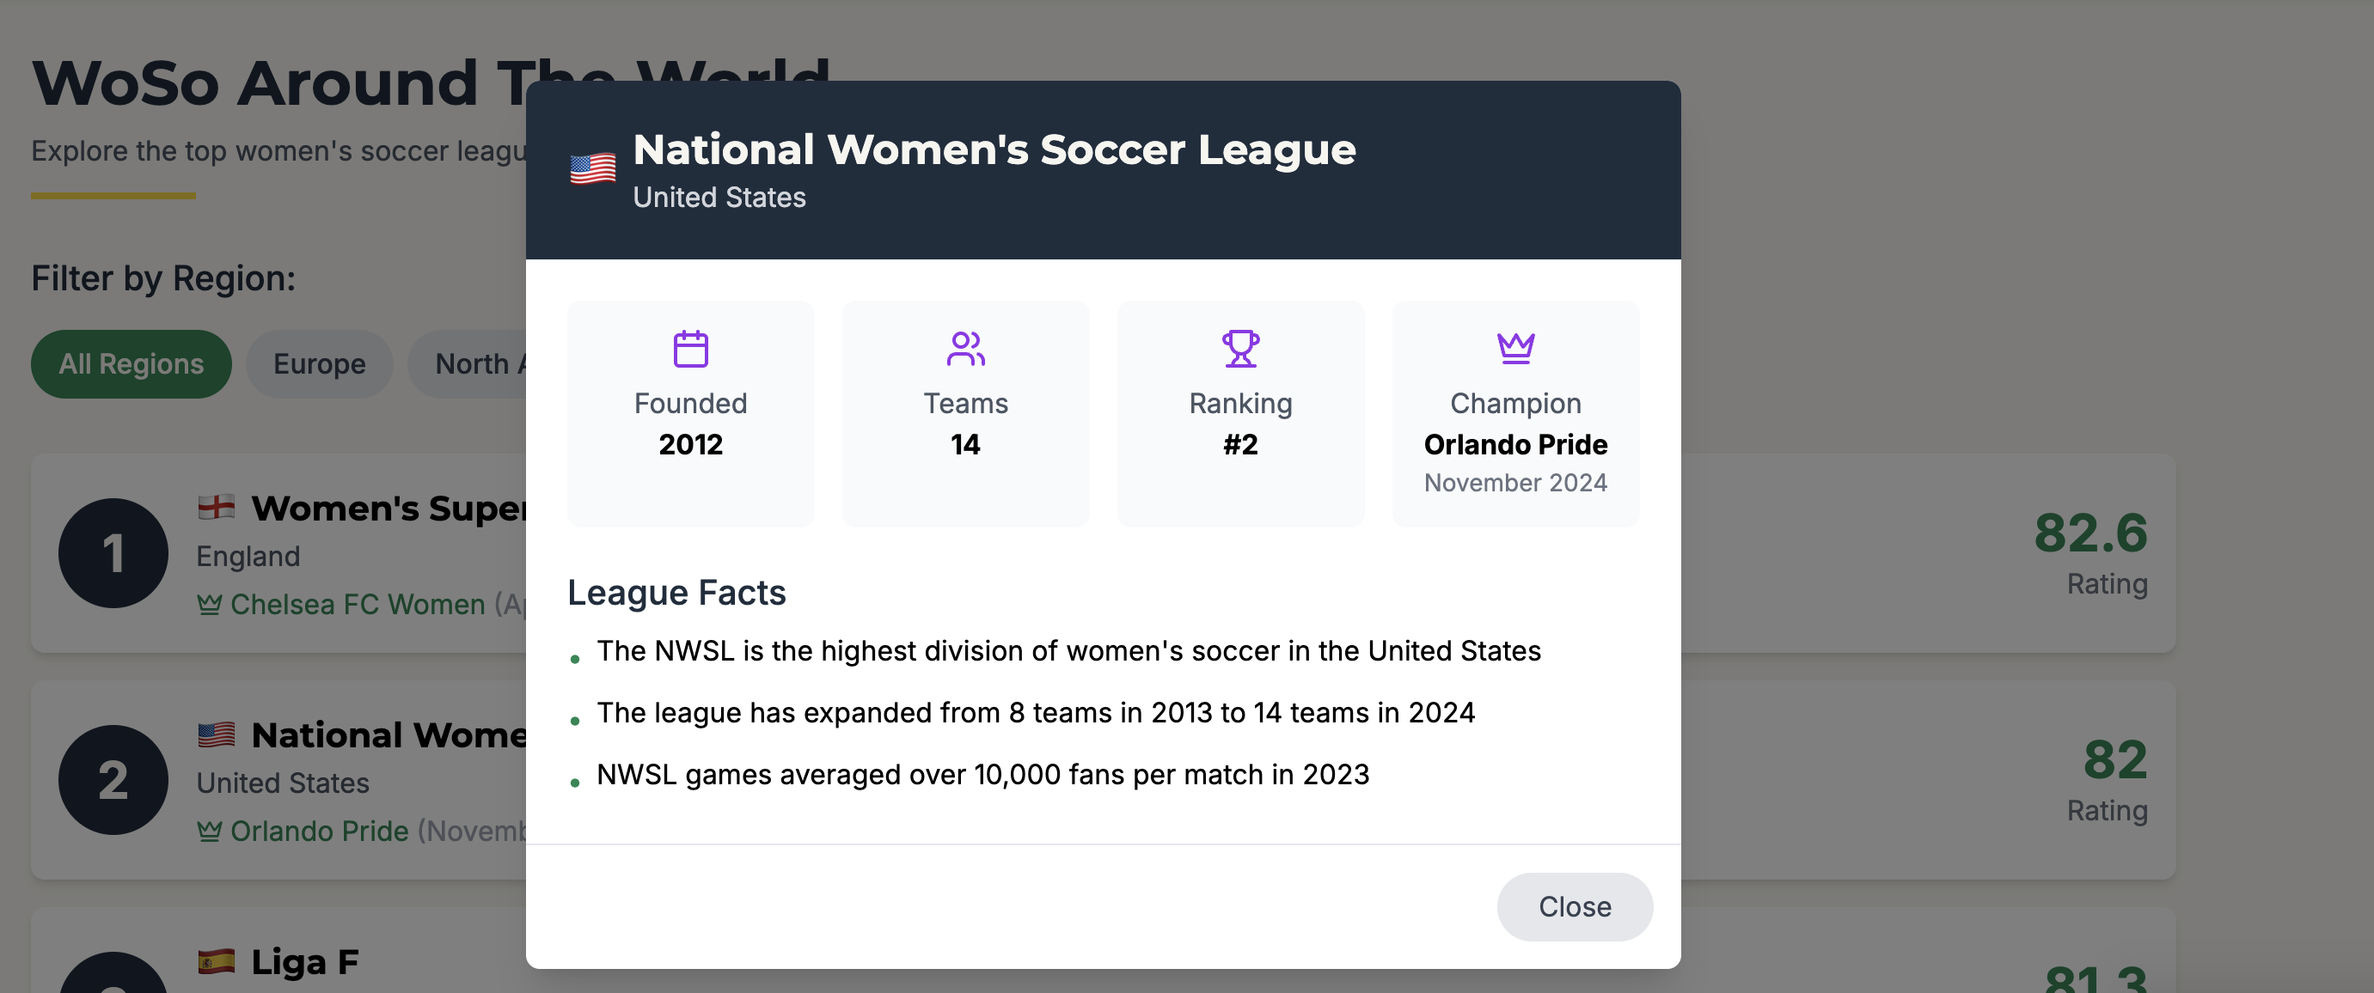Click the people icon above Teams
This screenshot has height=993, width=2374.
[965, 348]
